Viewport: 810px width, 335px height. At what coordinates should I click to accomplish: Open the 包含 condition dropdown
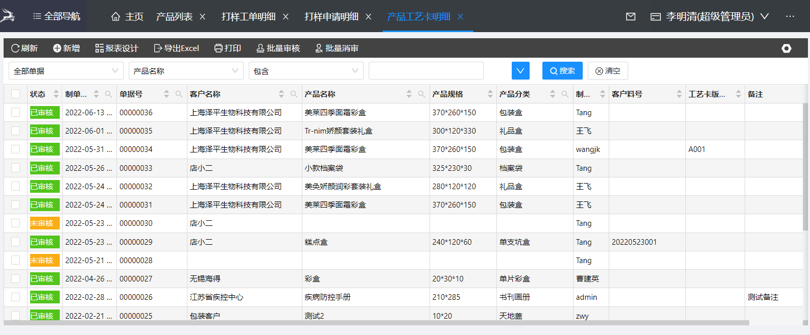[x=305, y=71]
